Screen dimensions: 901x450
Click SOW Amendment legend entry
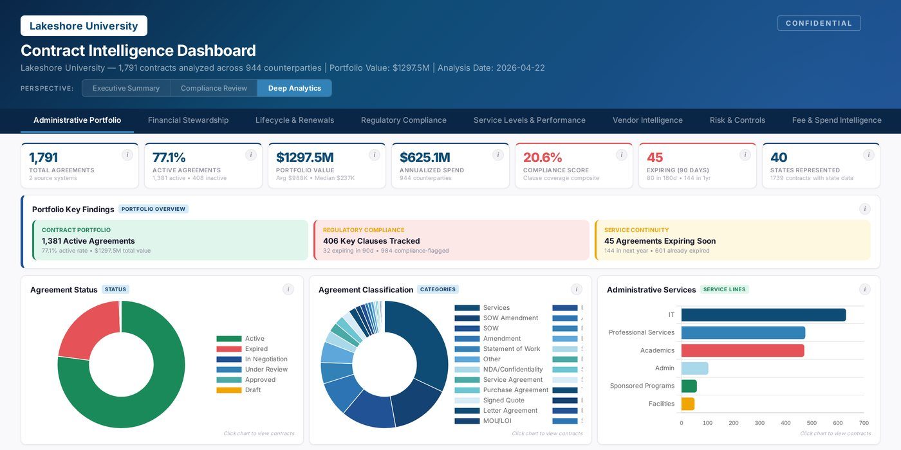(496, 318)
